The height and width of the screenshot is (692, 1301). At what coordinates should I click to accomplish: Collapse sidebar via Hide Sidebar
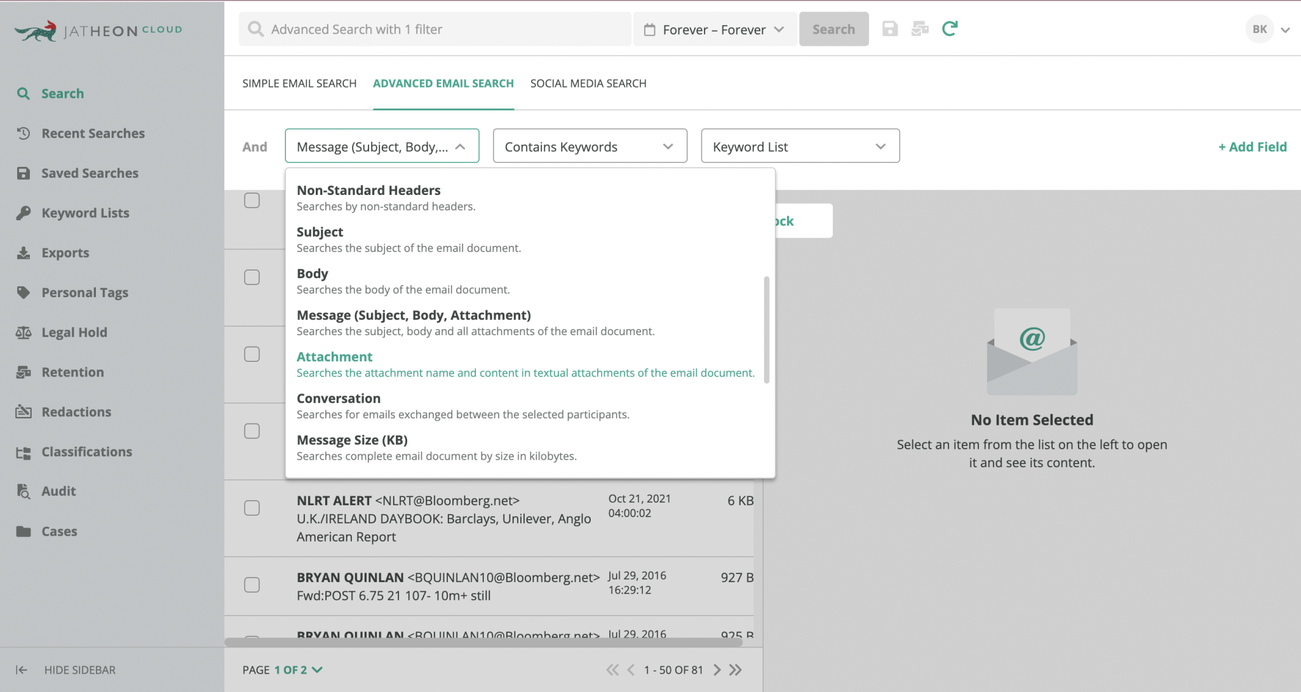pos(80,670)
